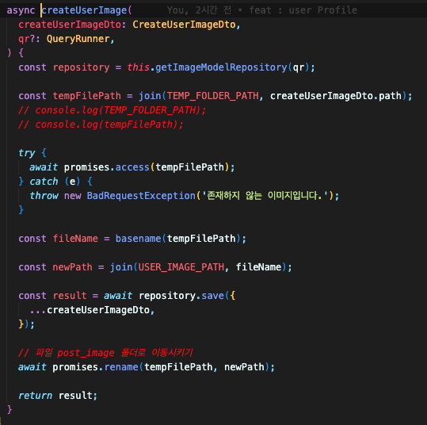
Task: Click 'createUserImageDto.path' argument
Action: [336, 96]
